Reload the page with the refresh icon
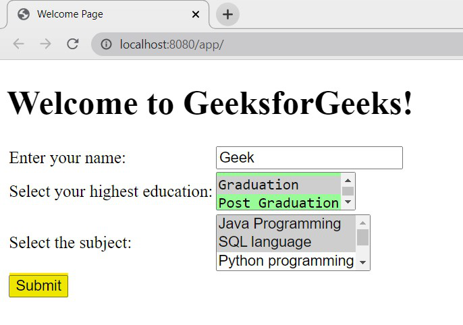Screen dimensions: 463x325 (73, 44)
